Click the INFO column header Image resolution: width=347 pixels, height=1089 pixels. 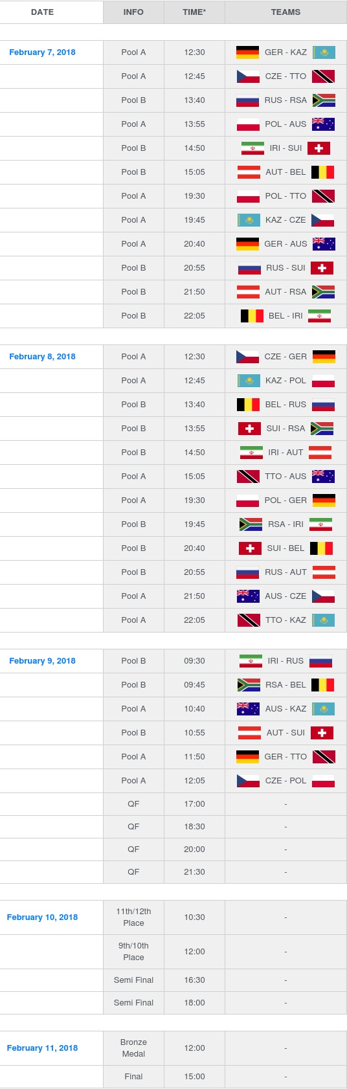coord(133,12)
